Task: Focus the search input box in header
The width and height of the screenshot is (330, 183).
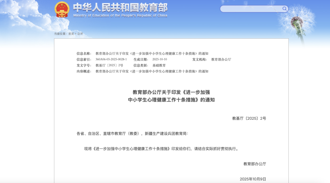Action: [x=251, y=9]
